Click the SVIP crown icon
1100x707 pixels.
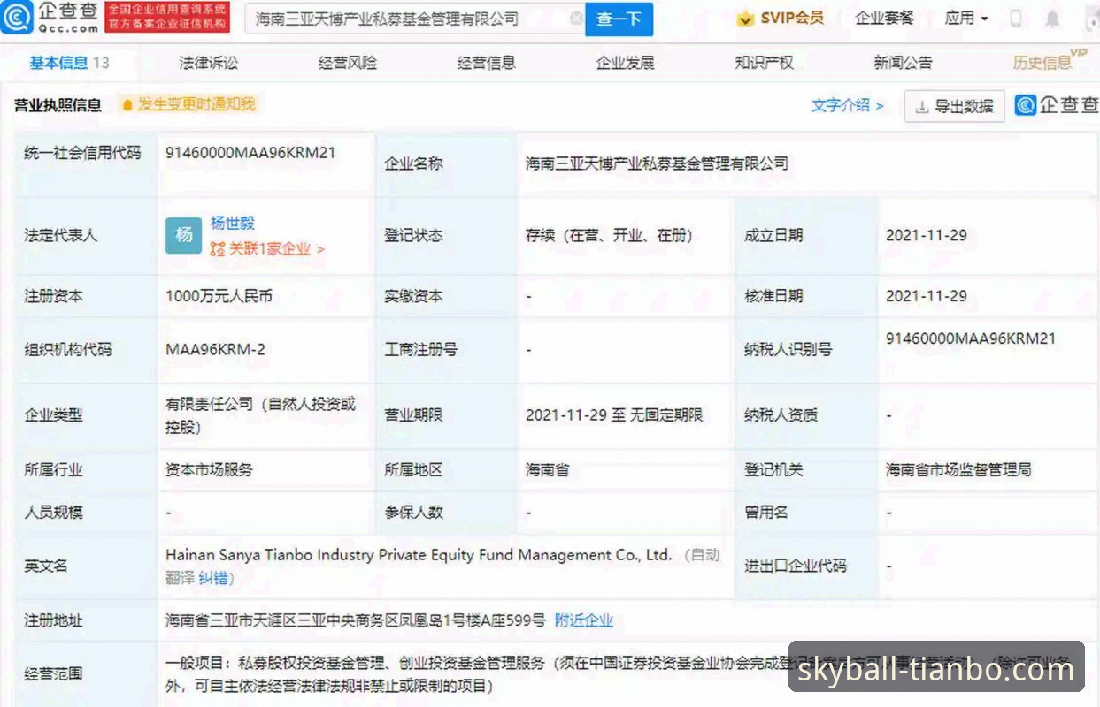tap(745, 18)
